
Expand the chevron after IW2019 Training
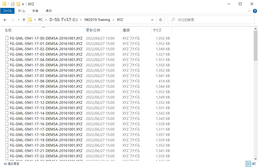pyautogui.click(x=114, y=20)
